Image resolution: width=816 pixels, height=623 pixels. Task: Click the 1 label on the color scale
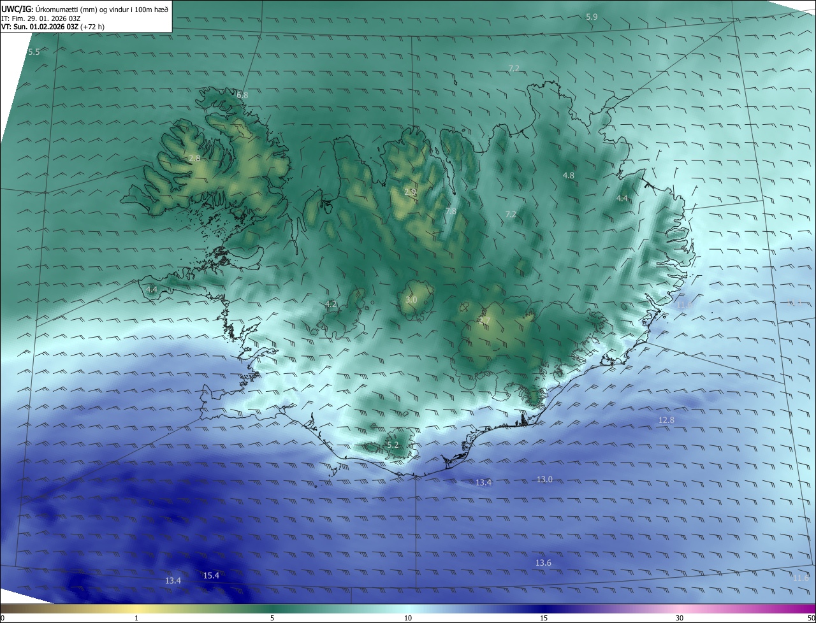pos(136,618)
